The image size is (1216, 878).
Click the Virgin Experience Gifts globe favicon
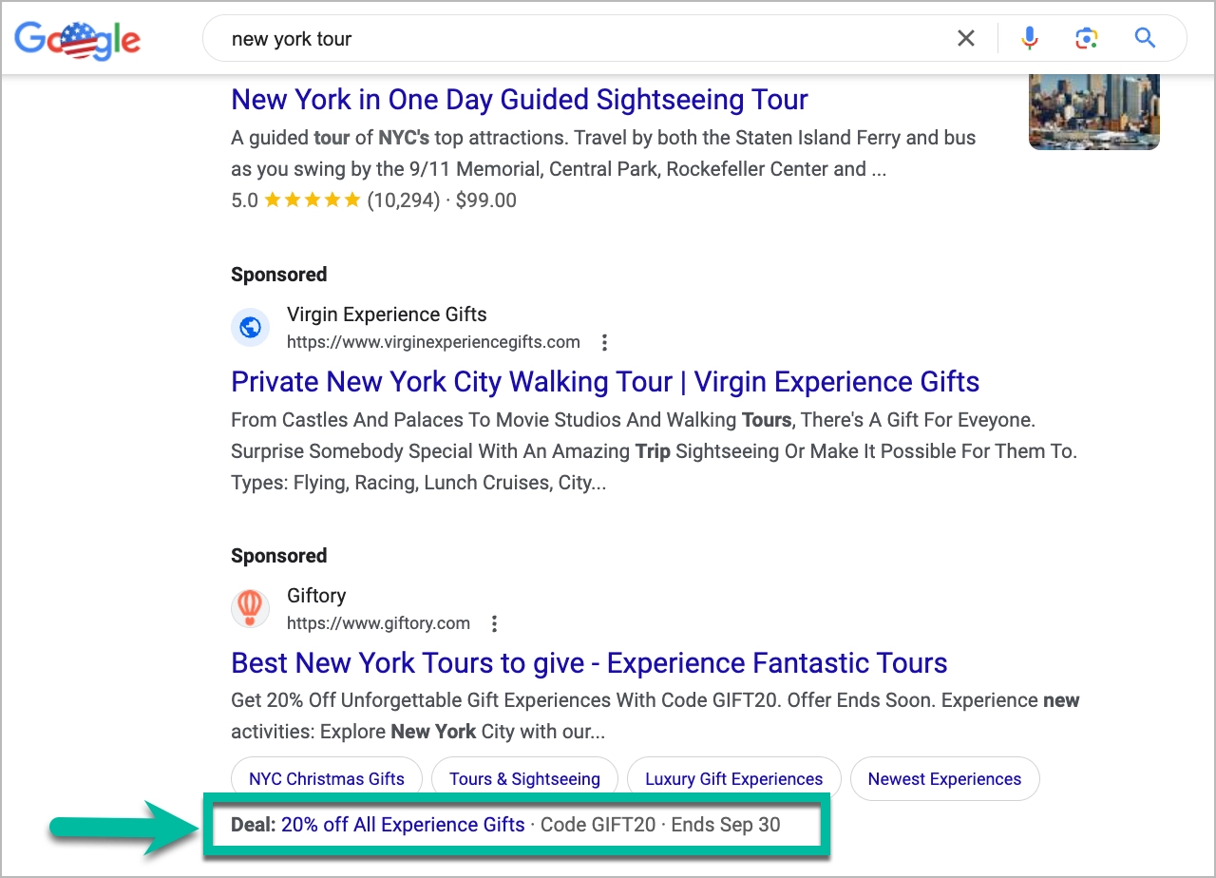click(250, 327)
